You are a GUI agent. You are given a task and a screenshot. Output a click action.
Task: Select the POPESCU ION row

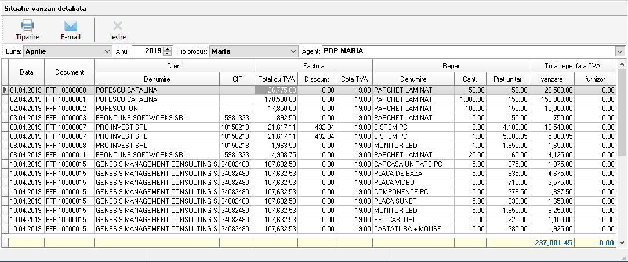pyautogui.click(x=157, y=109)
